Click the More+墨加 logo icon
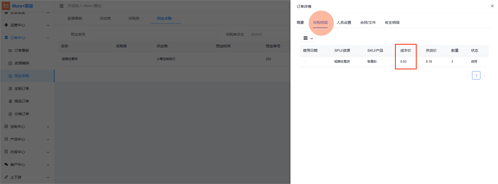Image resolution: width=498 pixels, height=184 pixels. tap(6, 6)
